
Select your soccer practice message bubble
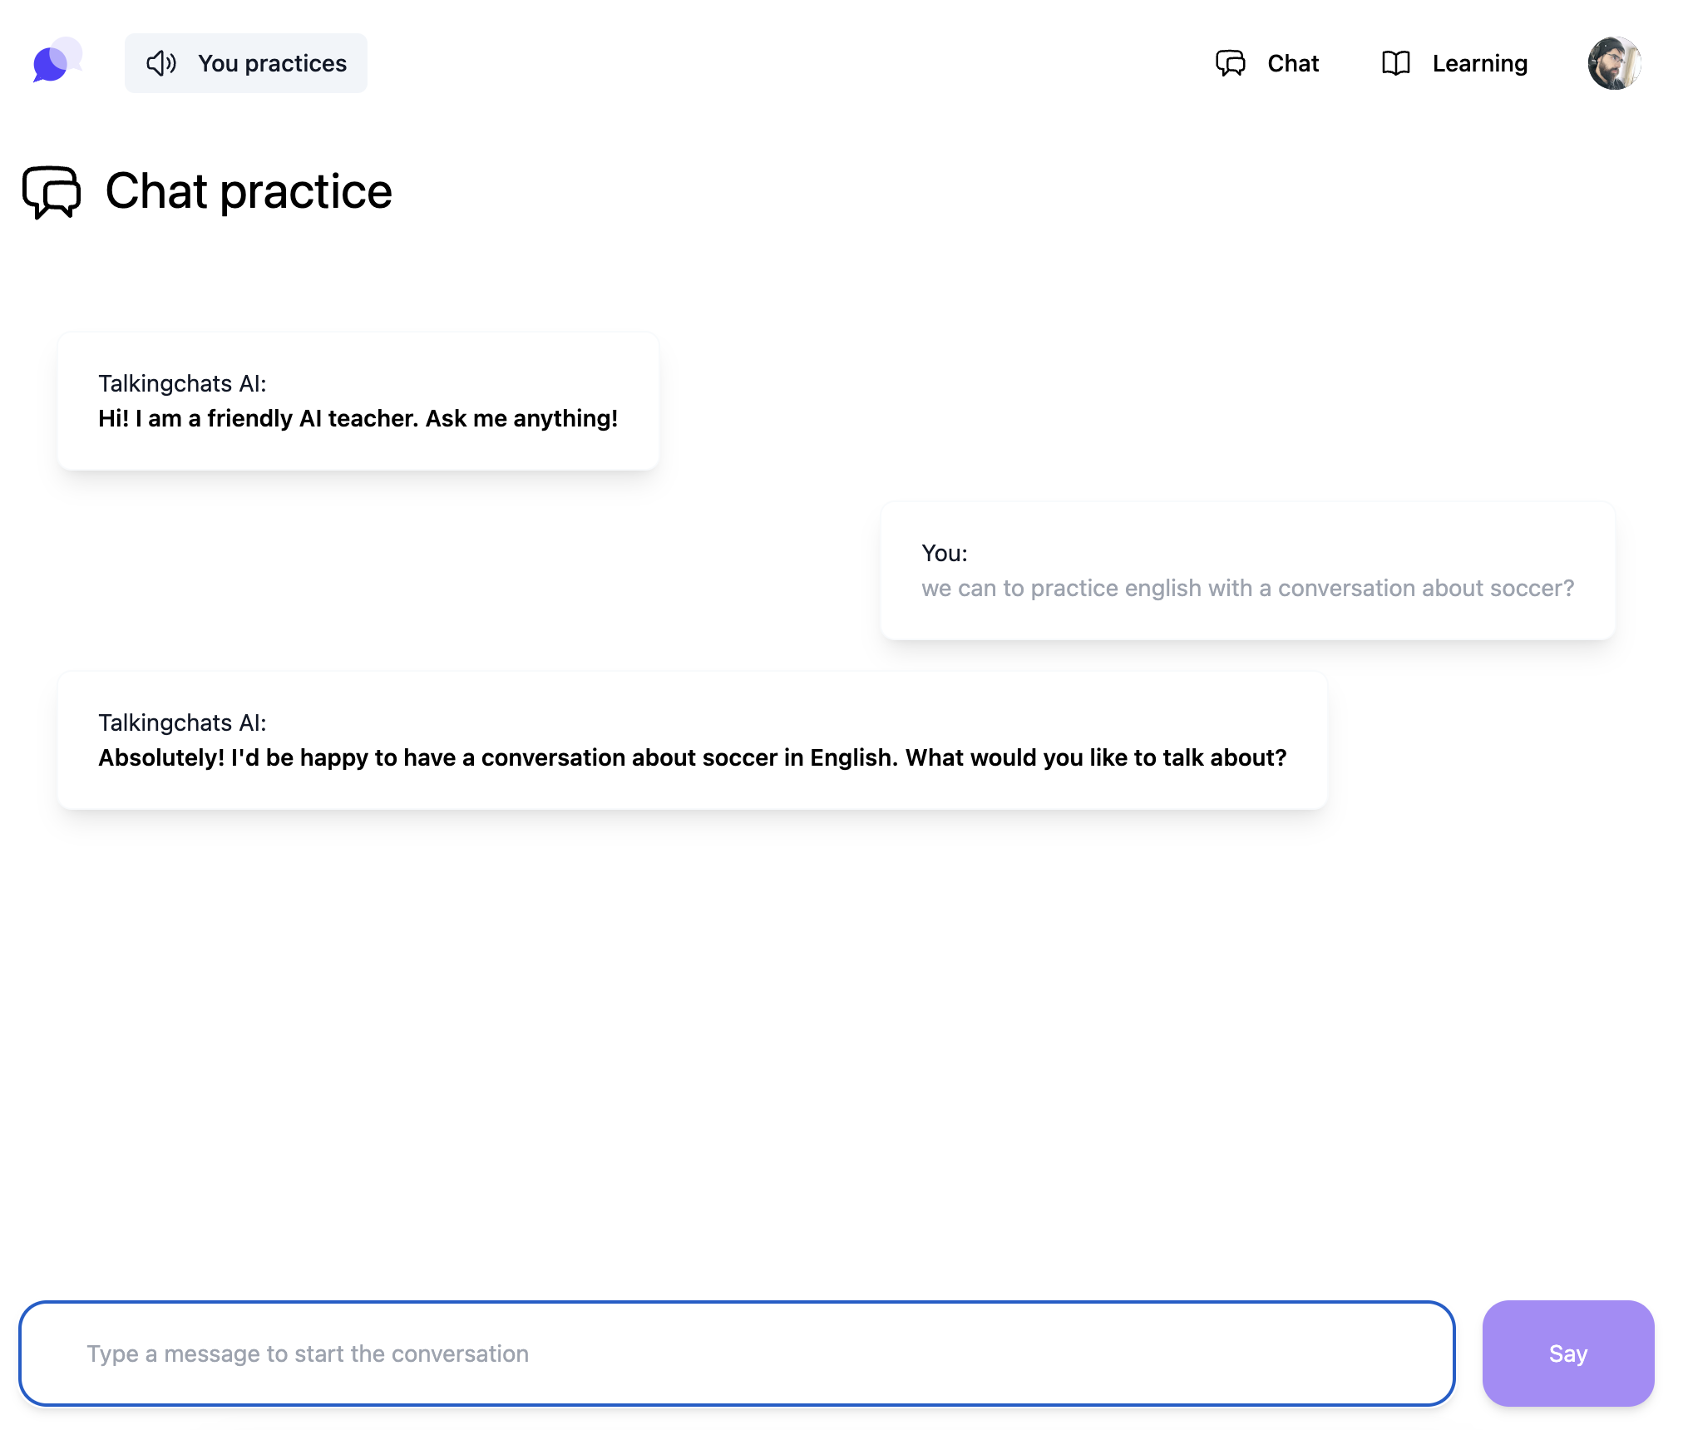(1248, 571)
